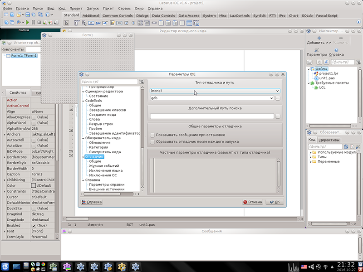The height and width of the screenshot is (272, 363).
Task: Pick the TRadioButton component icon
Action: 133,23
